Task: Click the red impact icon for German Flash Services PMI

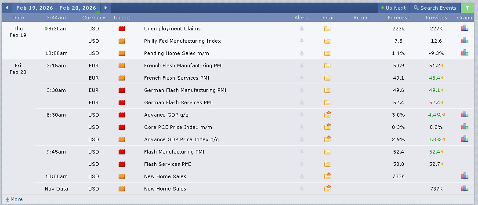Action: point(122,102)
